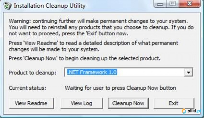The width and height of the screenshot is (204, 118).
Task: Click the warning paragraph about permanent changes
Action: (101, 27)
